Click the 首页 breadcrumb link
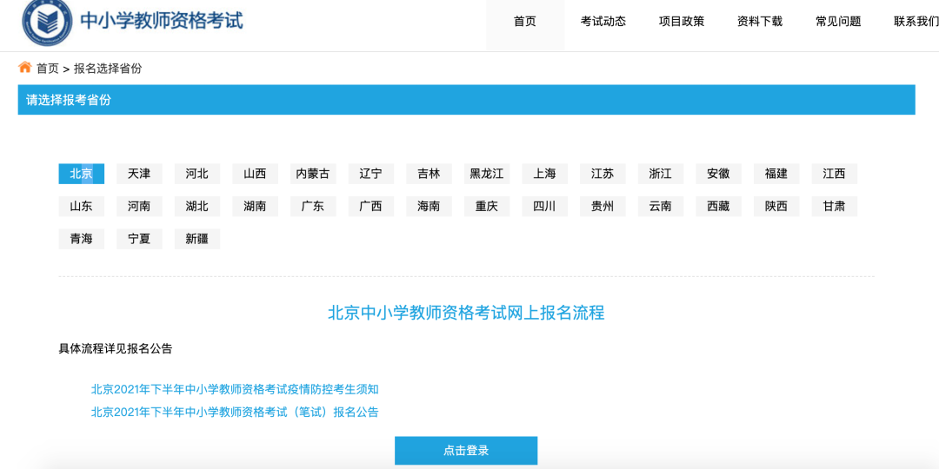Viewport: 939px width, 469px height. (x=48, y=69)
